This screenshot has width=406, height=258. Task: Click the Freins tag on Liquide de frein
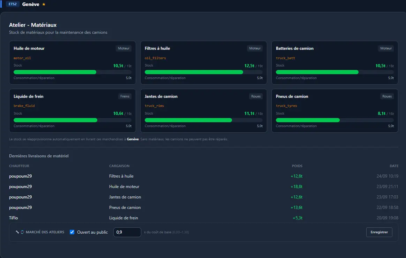click(x=125, y=96)
